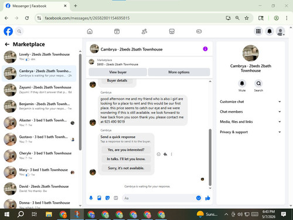This screenshot has width=293, height=220.
Task: Go back with the browser back arrow
Action: (x=6, y=18)
